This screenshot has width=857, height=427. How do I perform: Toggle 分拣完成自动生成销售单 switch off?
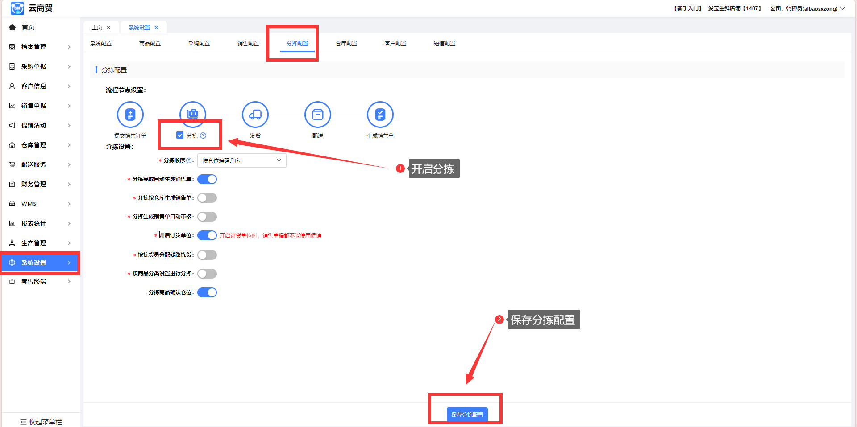pyautogui.click(x=207, y=179)
